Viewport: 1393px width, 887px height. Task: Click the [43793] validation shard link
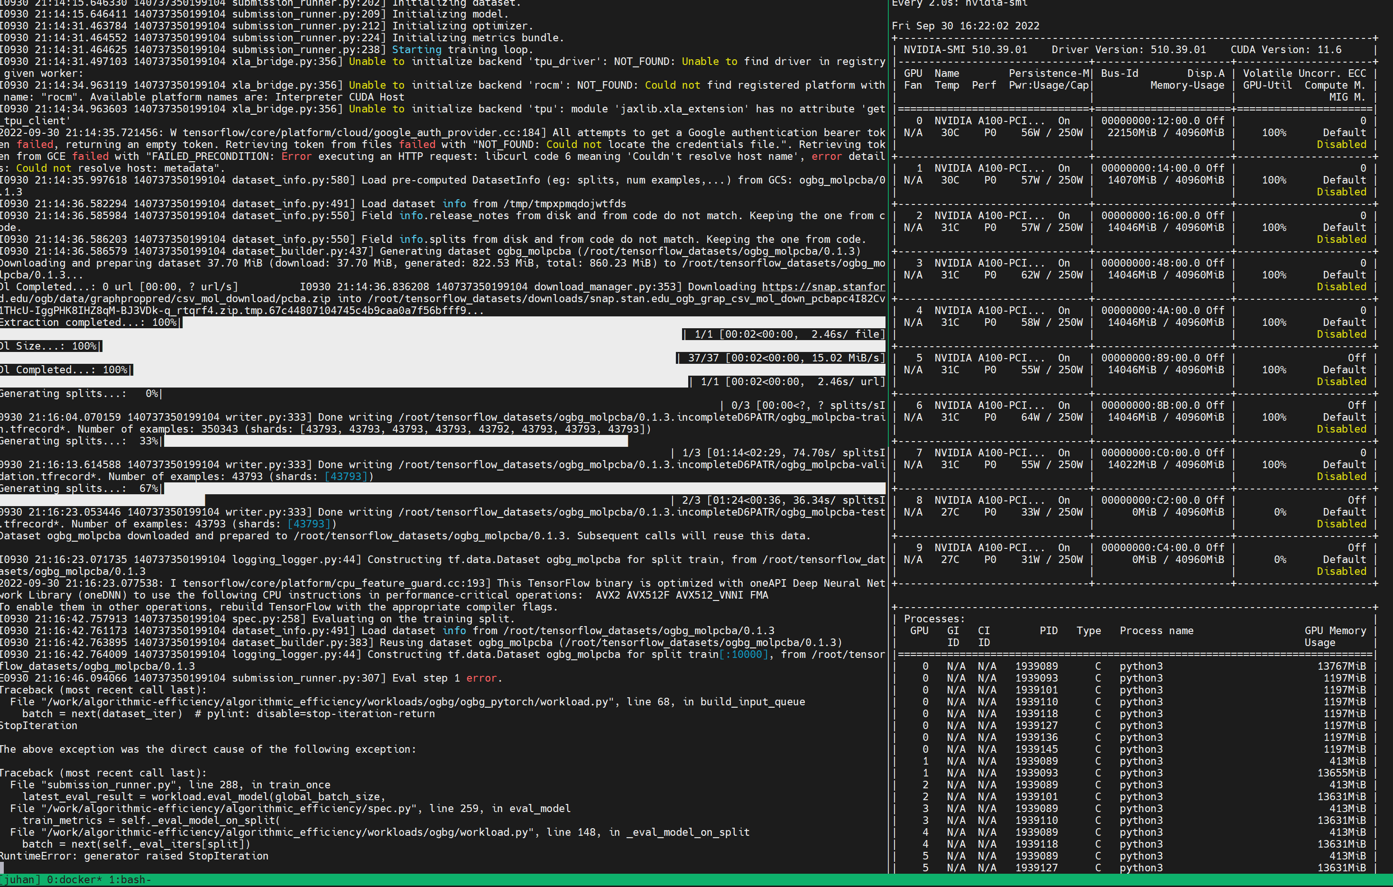point(346,477)
